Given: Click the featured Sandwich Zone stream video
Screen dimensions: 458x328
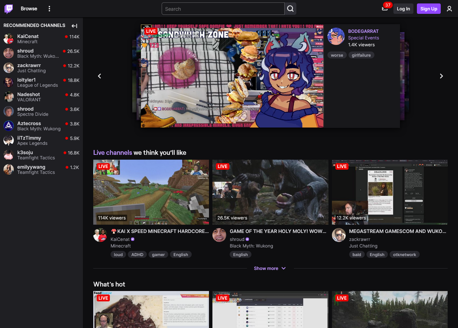Looking at the screenshot, I should coord(232,76).
